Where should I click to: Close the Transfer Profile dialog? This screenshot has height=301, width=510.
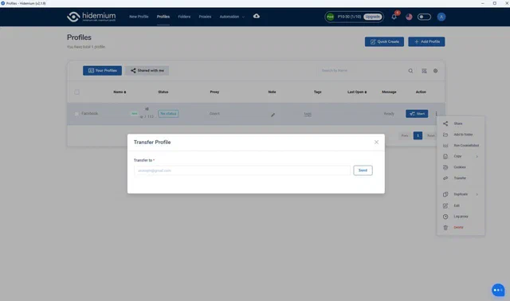point(376,142)
